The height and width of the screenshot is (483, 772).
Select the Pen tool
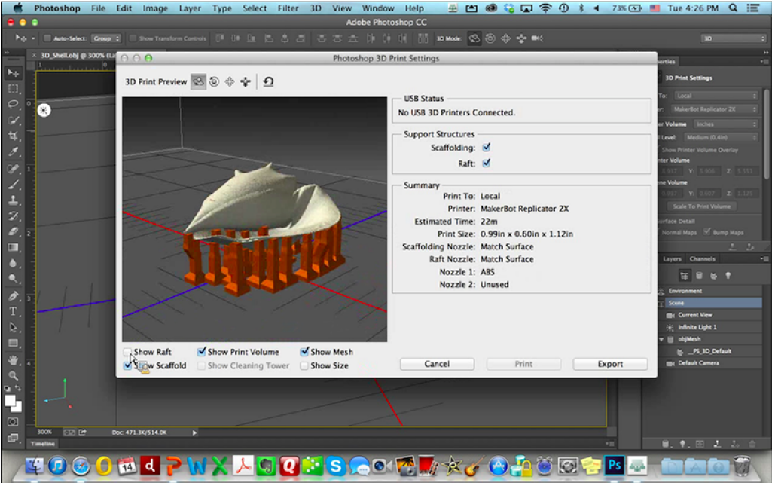point(14,296)
